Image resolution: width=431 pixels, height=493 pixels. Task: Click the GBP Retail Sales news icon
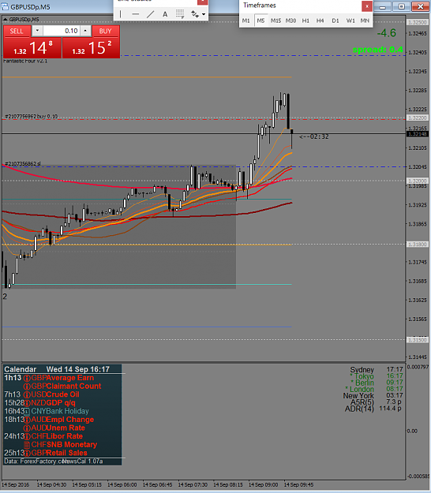(27, 453)
